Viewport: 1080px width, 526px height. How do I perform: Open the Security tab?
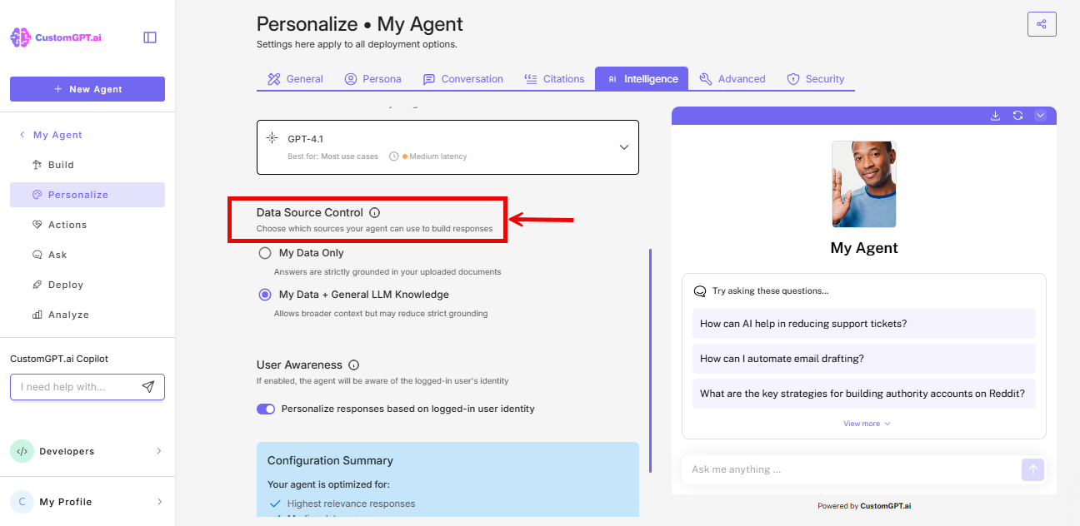click(816, 78)
